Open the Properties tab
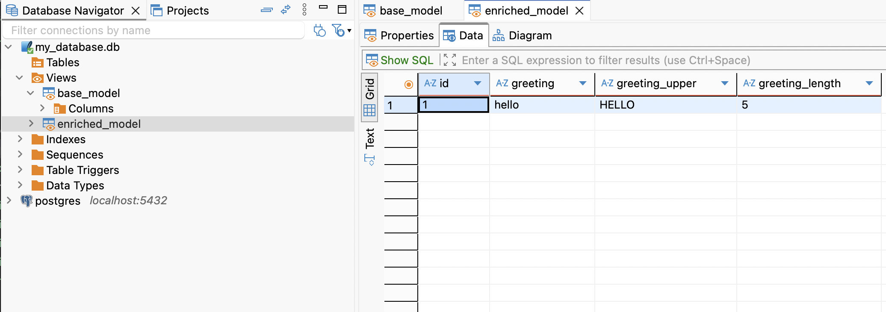Image resolution: width=886 pixels, height=312 pixels. point(399,35)
